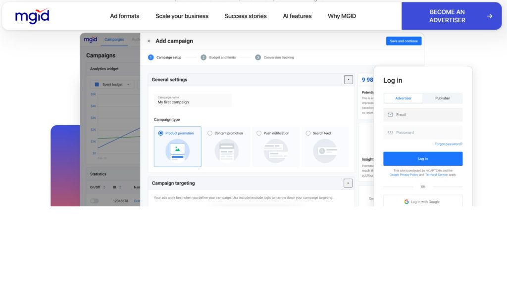Open the Spent budget dropdown

click(112, 84)
